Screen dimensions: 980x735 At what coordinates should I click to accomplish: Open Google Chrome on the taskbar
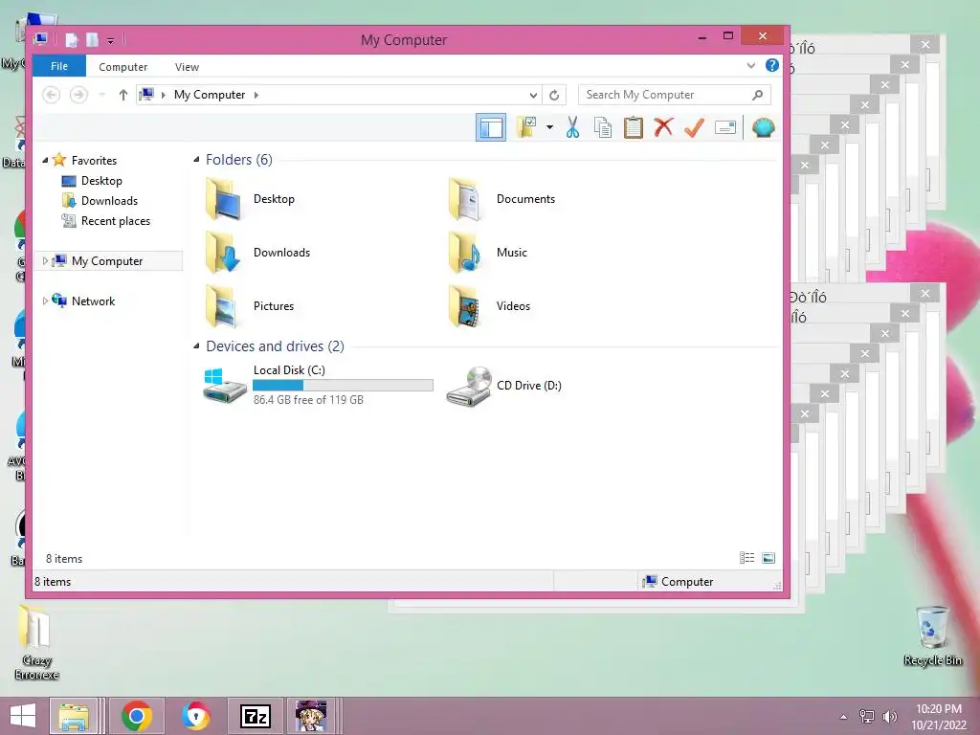click(136, 716)
